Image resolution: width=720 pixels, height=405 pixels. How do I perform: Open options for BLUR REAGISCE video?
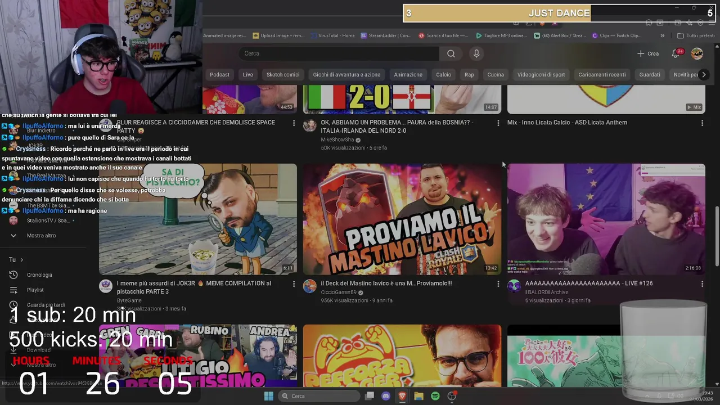(293, 123)
